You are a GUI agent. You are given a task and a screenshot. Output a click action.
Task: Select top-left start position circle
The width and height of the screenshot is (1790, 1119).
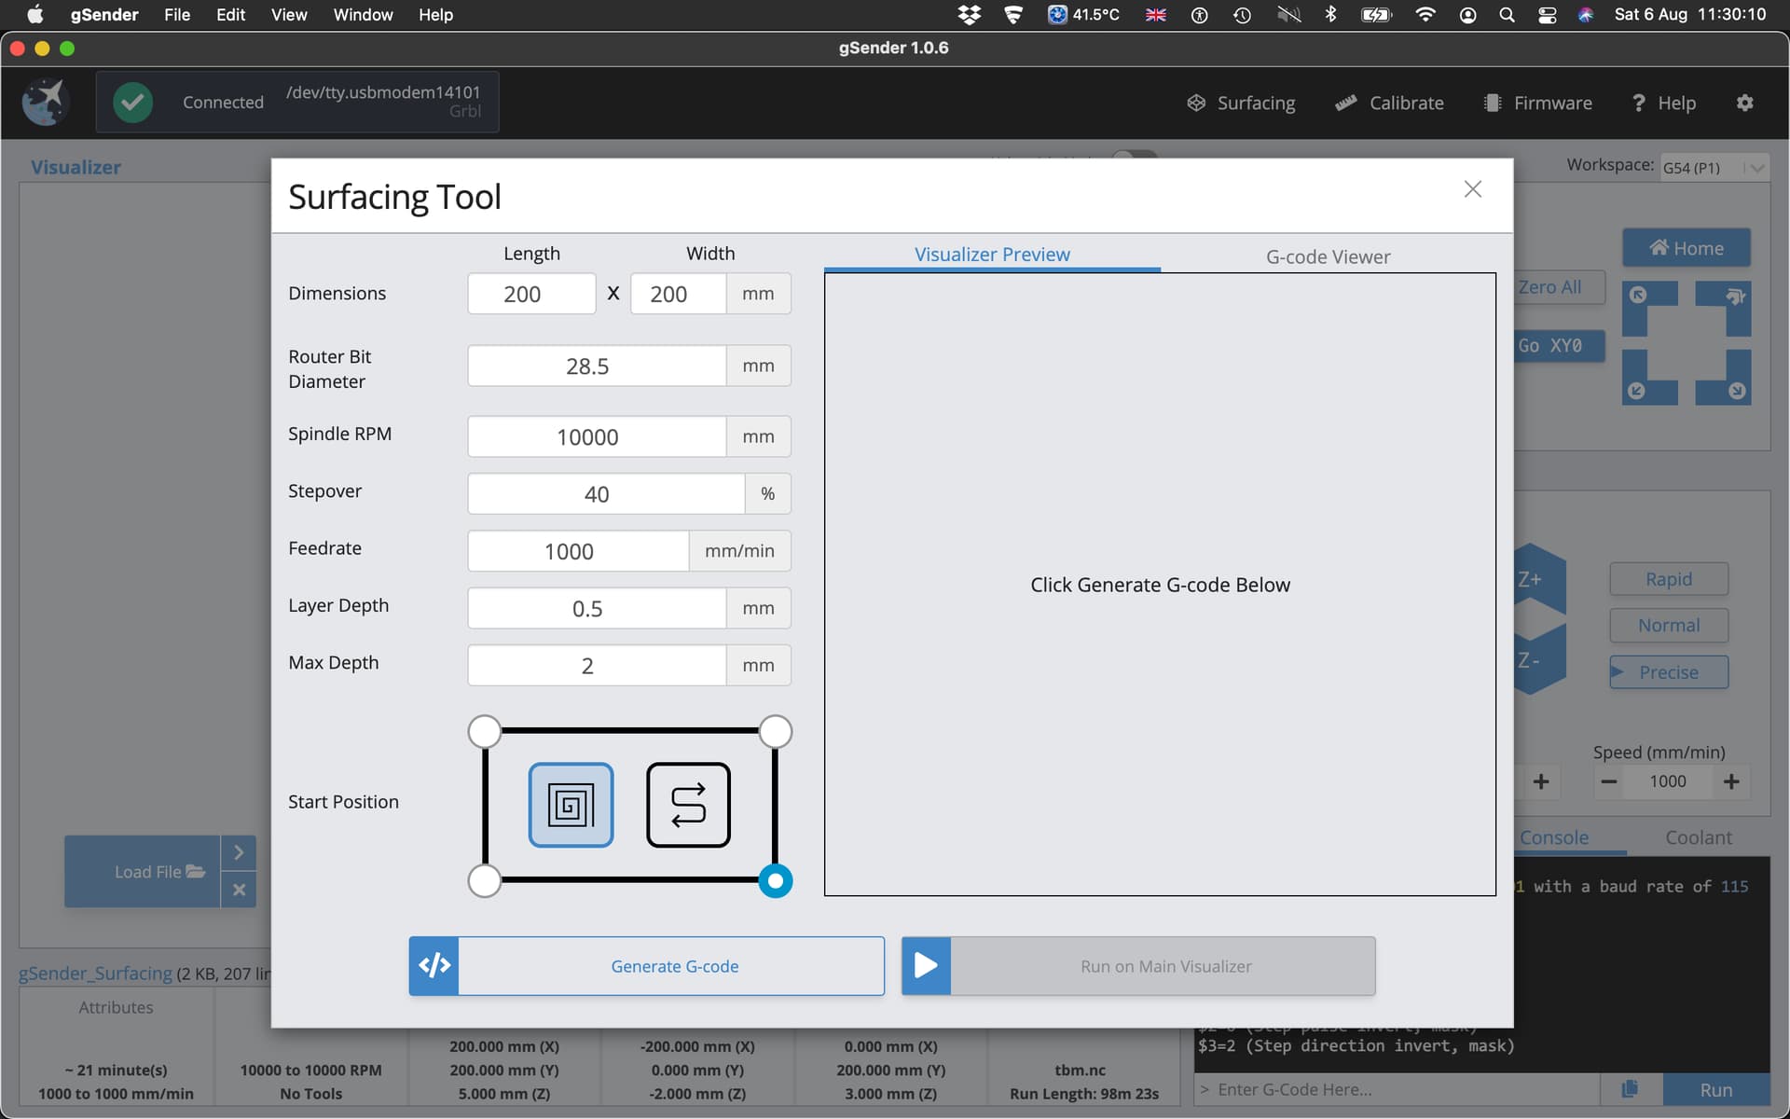485,732
